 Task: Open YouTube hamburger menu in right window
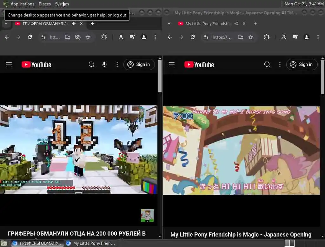click(x=172, y=64)
